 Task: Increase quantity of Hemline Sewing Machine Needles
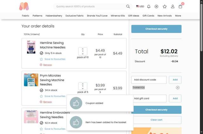tap(83, 49)
